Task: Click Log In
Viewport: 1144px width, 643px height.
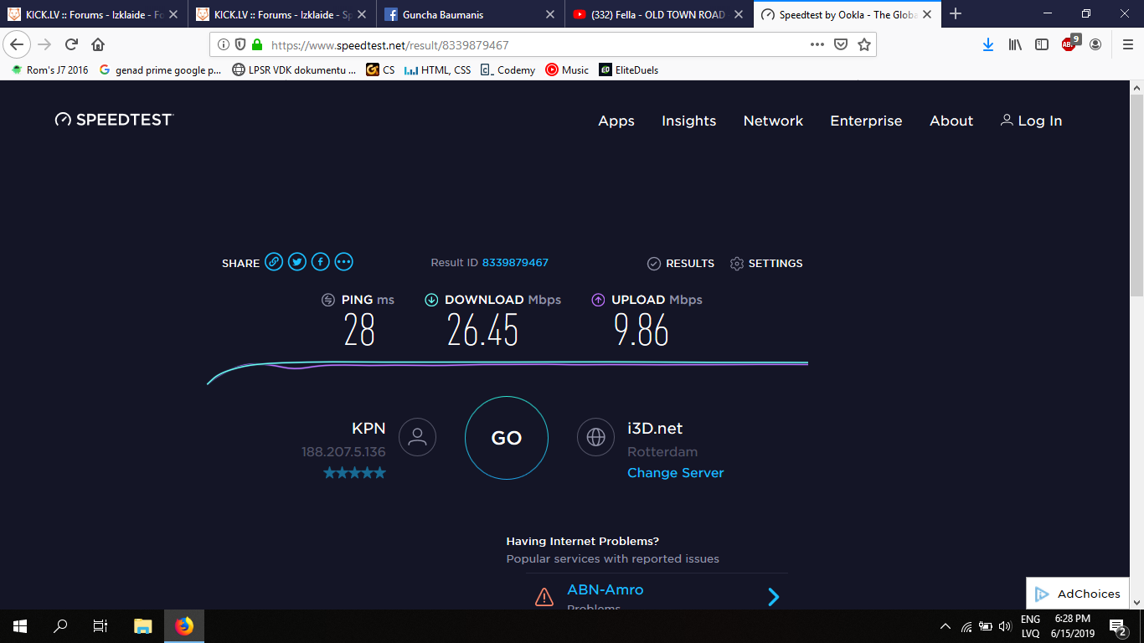Action: pos(1031,121)
